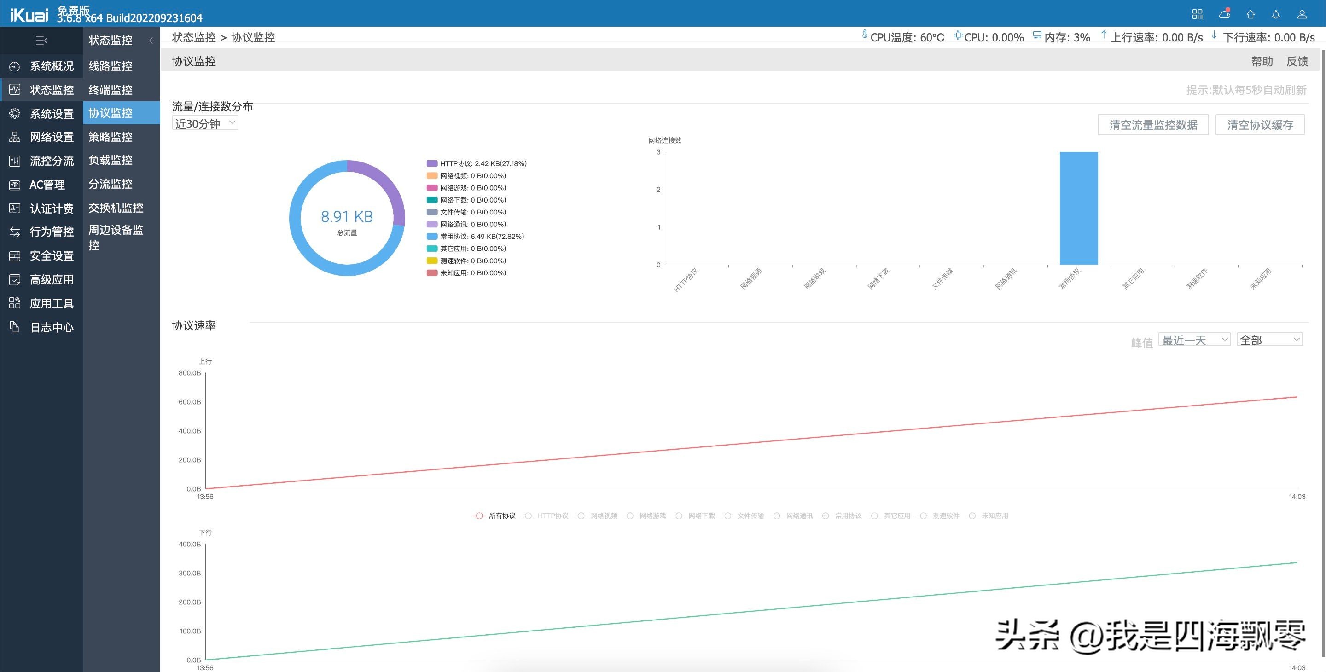The width and height of the screenshot is (1326, 672).
Task: Click the 常用协议 bar in connections chart
Action: tap(1078, 209)
